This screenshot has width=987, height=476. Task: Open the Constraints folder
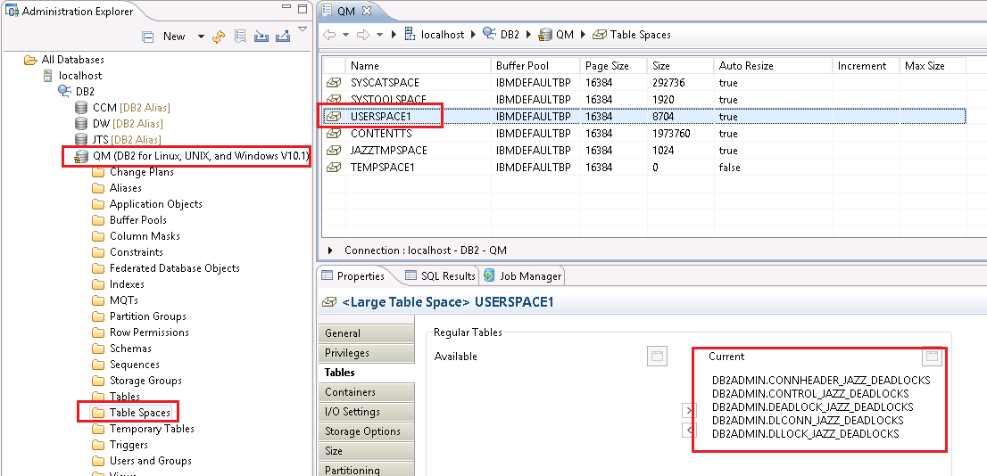pos(127,252)
